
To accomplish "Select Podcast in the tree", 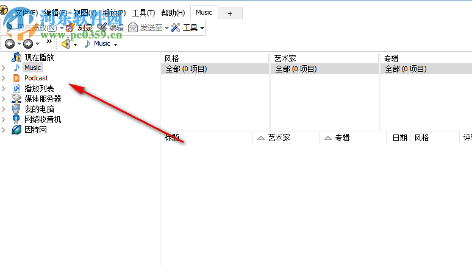I will pos(36,78).
